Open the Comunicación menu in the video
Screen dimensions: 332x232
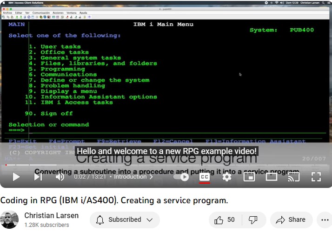pos(41,13)
